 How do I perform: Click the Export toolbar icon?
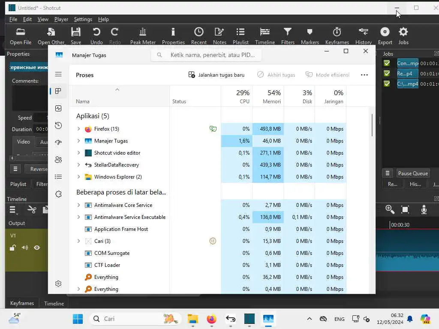(385, 36)
